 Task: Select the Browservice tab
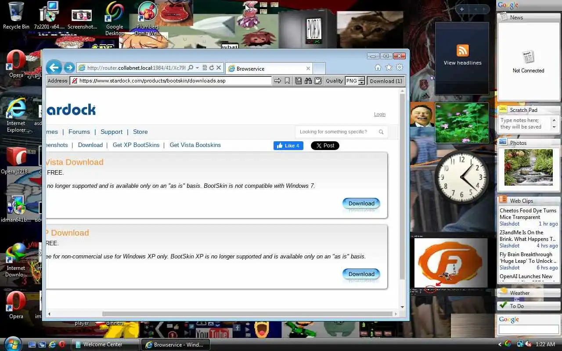point(268,68)
